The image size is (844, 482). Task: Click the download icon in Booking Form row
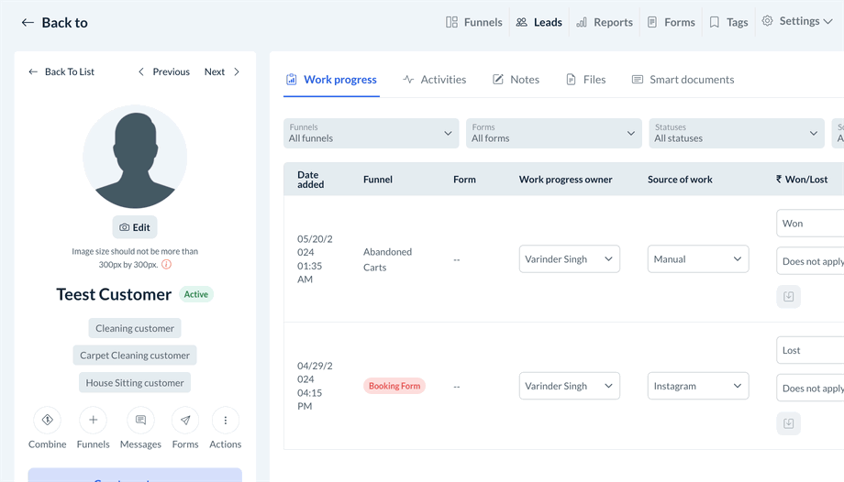point(789,423)
